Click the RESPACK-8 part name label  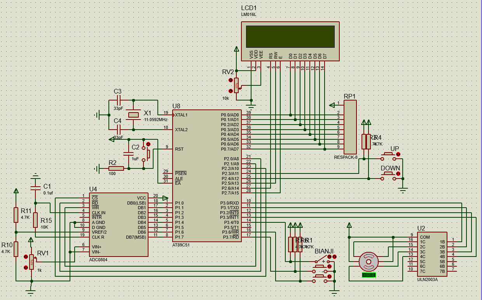coord(345,157)
